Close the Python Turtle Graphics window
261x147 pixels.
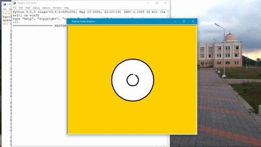pos(193,21)
